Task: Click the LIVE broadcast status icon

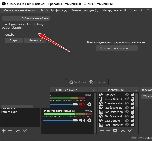Action: (134, 138)
